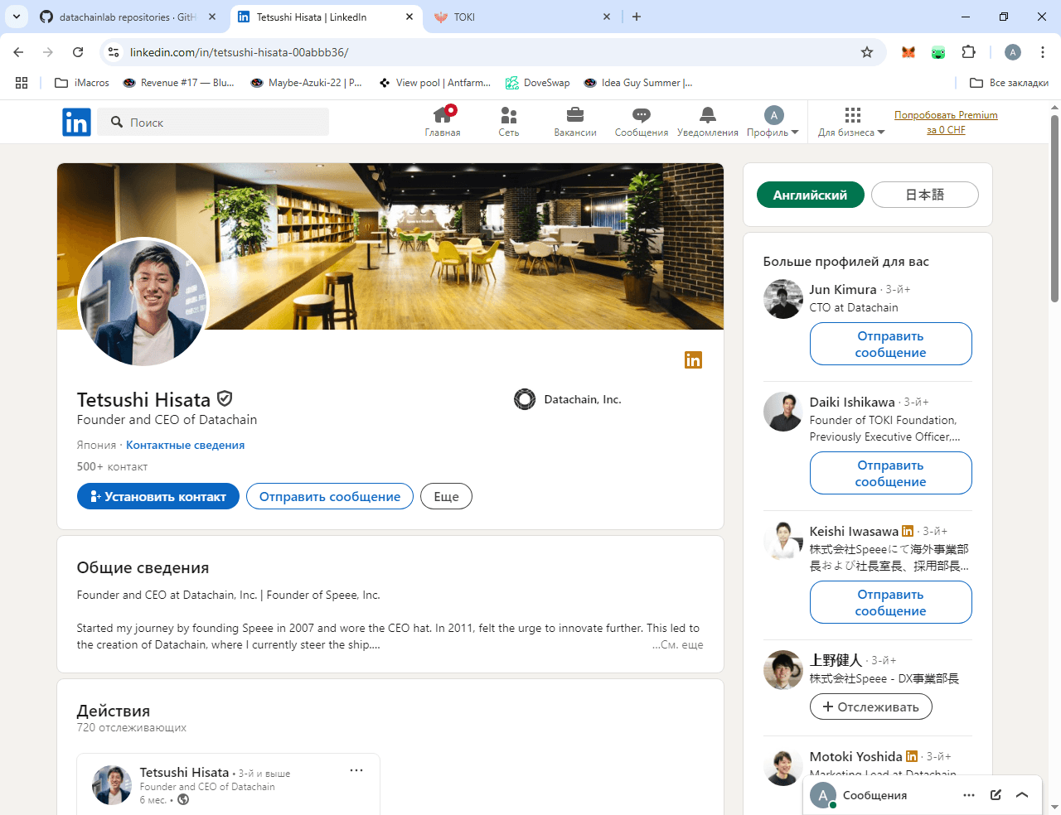The image size is (1061, 815).
Task: Open the tab search dropdown arrow
Action: [17, 17]
